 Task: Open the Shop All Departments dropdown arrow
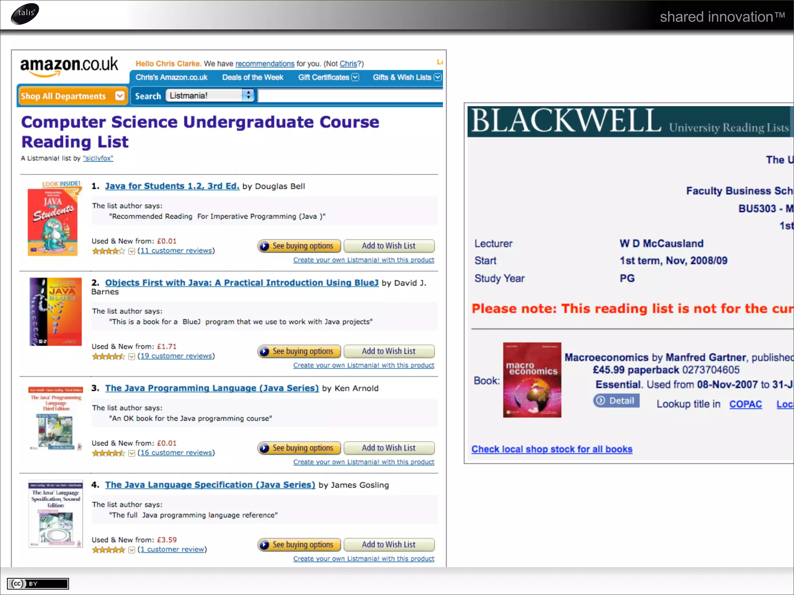pos(120,96)
